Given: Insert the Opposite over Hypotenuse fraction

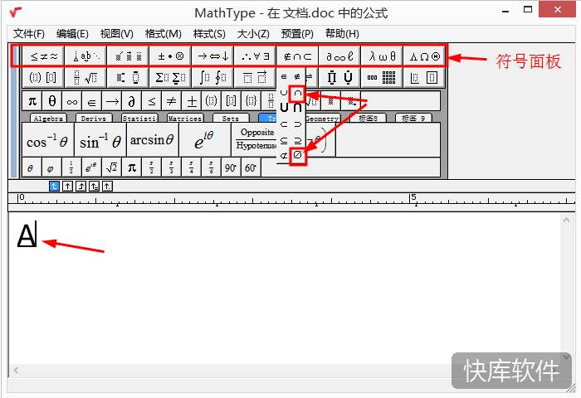Looking at the screenshot, I should (x=255, y=140).
